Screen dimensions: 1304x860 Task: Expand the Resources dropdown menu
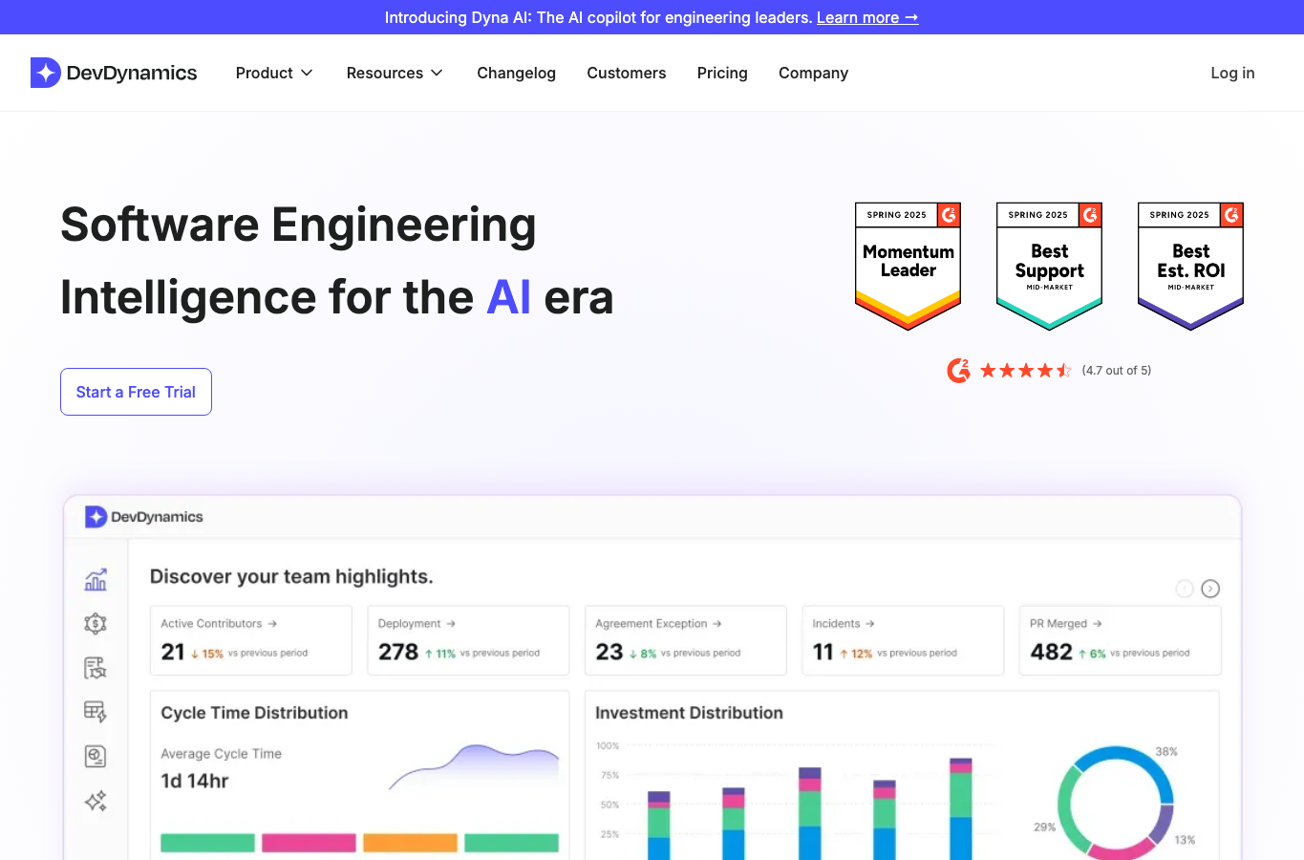click(x=395, y=73)
